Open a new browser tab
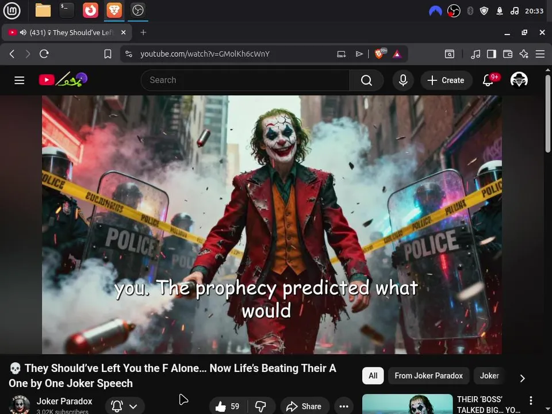Viewport: 552px width, 414px height. [x=143, y=32]
